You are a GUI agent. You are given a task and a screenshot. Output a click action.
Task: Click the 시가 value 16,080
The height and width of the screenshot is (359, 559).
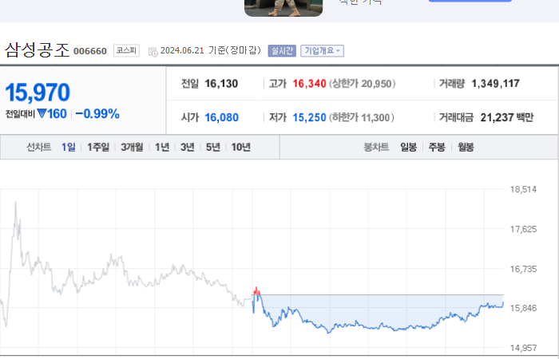pyautogui.click(x=221, y=117)
